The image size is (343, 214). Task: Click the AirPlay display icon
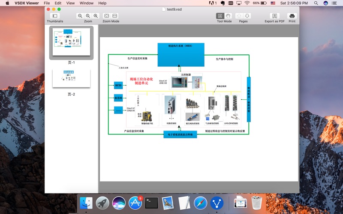click(239, 3)
